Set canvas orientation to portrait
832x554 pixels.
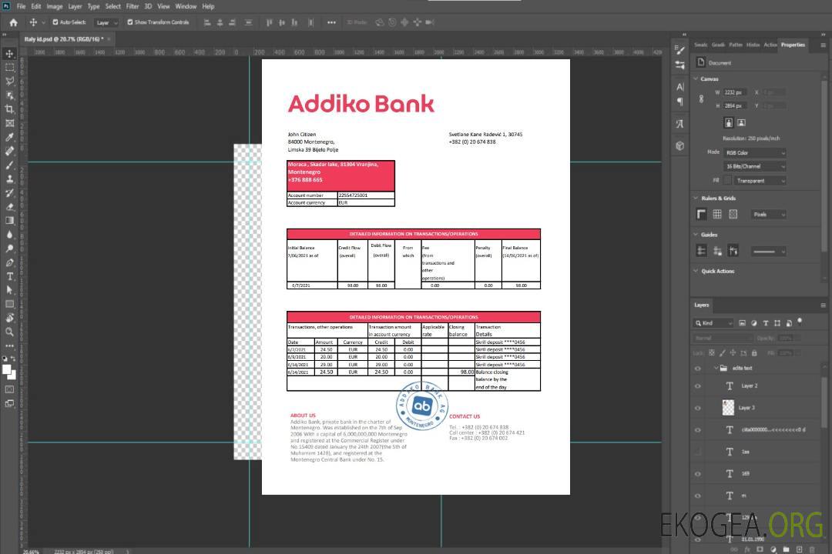pyautogui.click(x=729, y=123)
